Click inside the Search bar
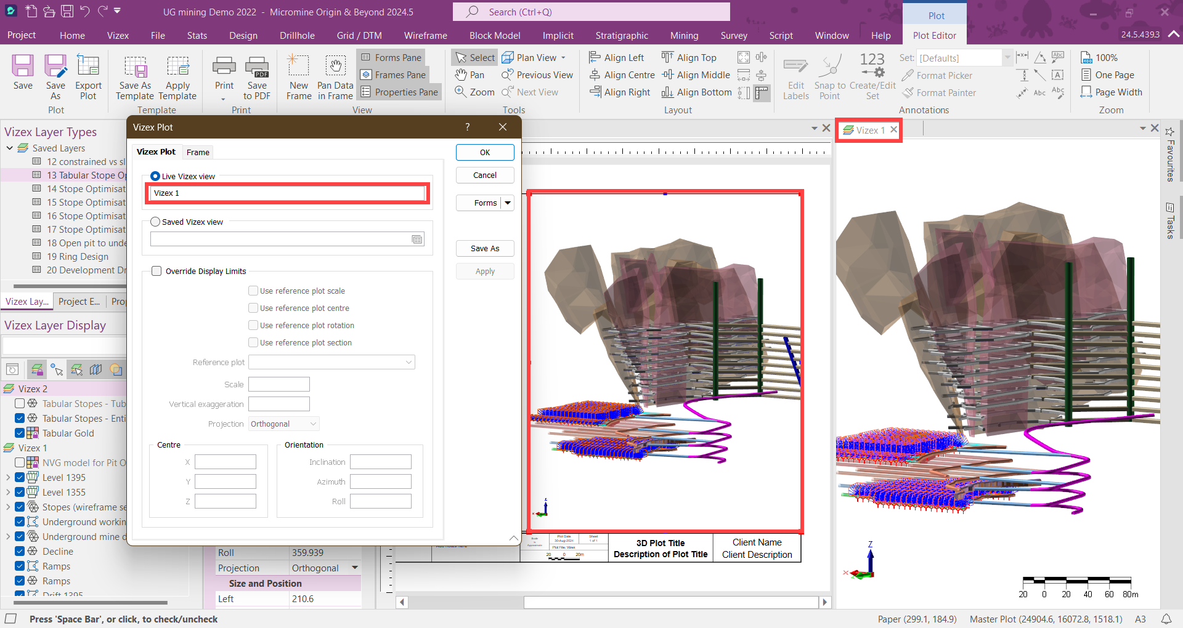 tap(591, 12)
